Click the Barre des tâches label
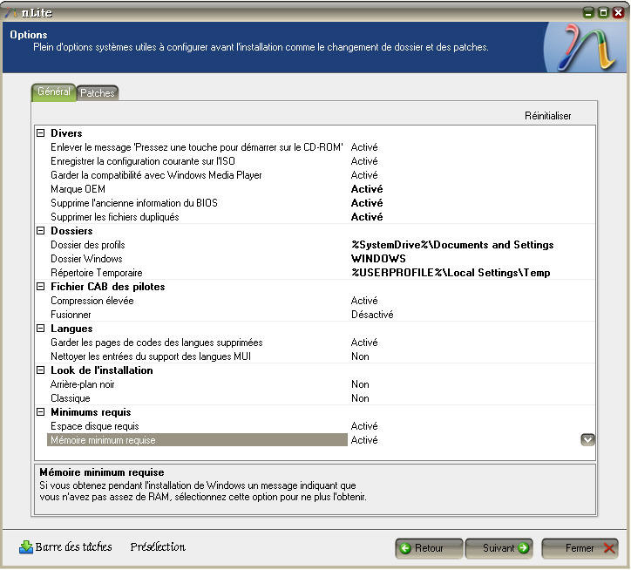Screen dimensions: 631x570 [x=73, y=547]
